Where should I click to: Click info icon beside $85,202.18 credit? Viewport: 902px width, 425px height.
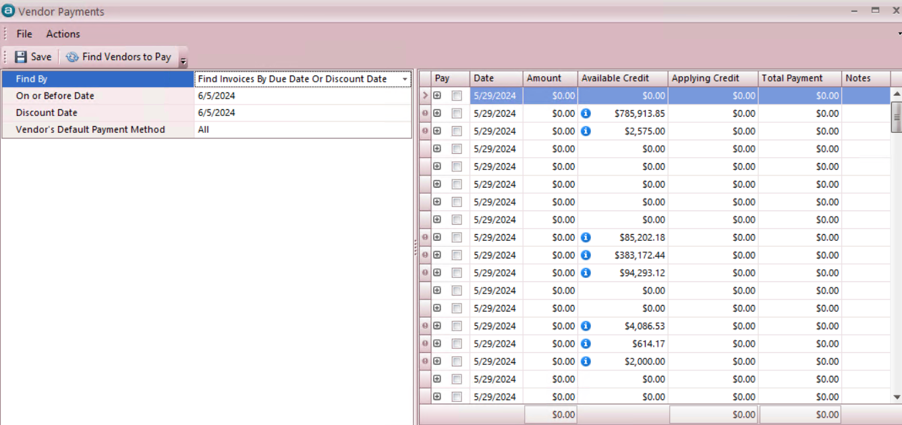[x=586, y=237]
